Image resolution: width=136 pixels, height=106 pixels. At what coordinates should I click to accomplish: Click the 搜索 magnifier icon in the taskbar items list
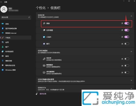[44, 23]
